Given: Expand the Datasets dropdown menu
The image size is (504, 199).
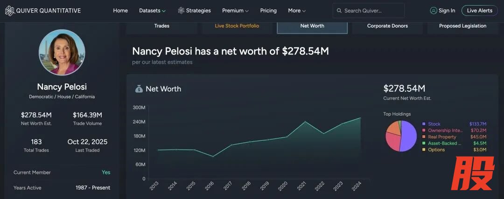Looking at the screenshot, I should click(153, 11).
